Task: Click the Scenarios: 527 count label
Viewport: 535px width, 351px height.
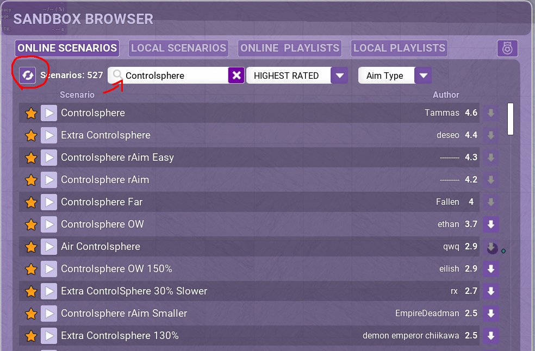Action: [x=72, y=75]
